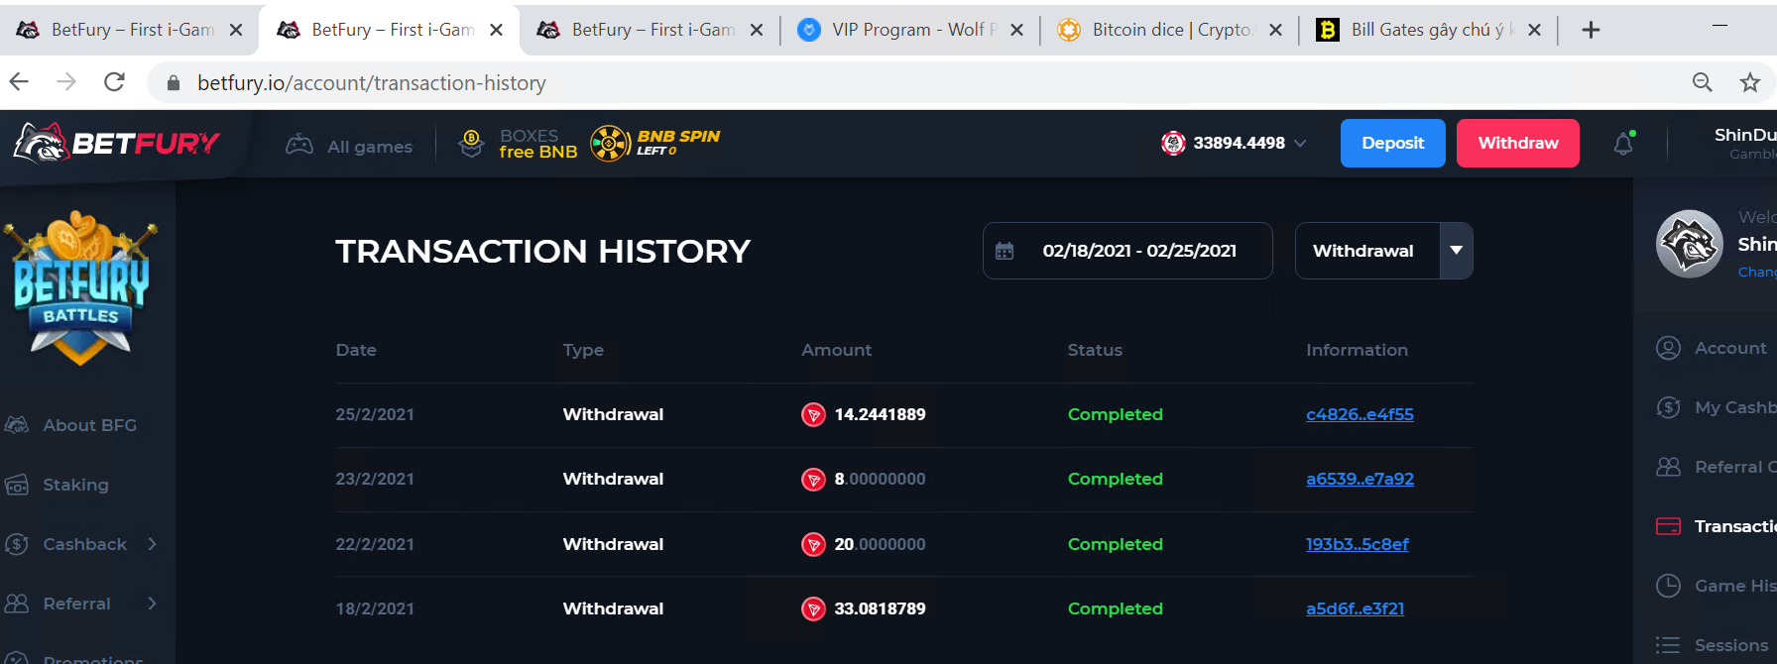Screen dimensions: 1777x664
Task: Click the padlock site info icon
Action: tap(174, 83)
